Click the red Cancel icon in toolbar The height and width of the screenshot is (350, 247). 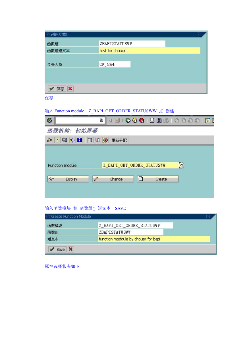(x=142, y=121)
